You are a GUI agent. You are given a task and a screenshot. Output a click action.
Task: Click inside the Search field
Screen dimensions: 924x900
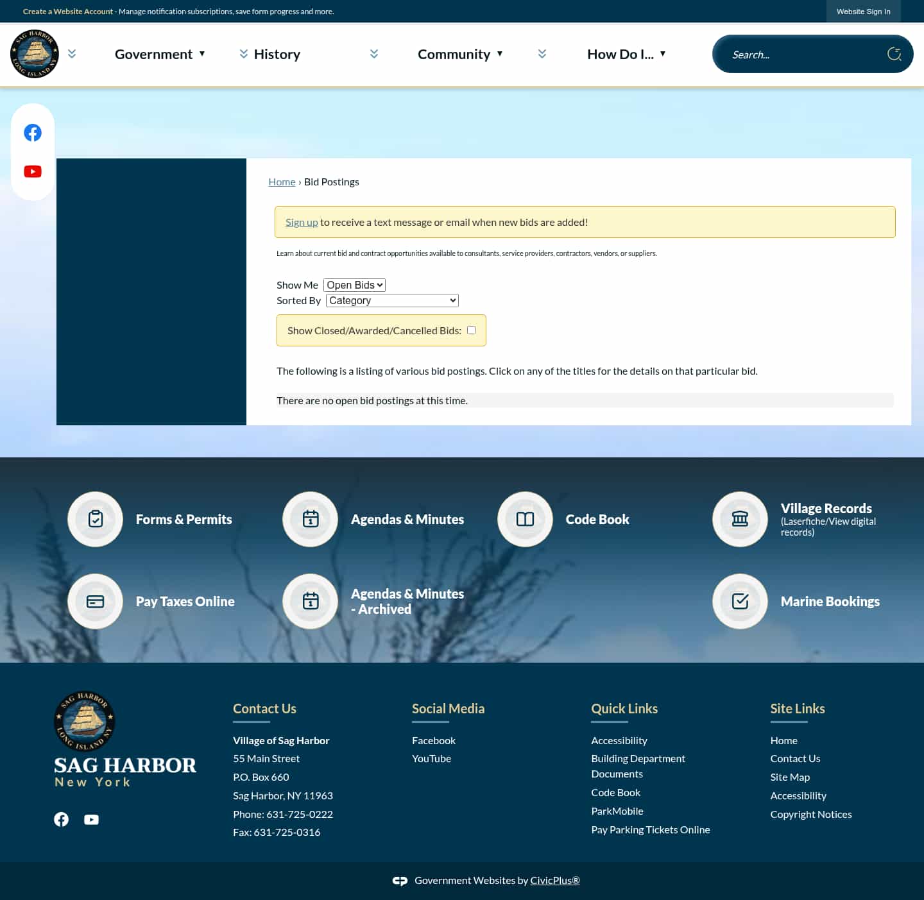pos(802,54)
